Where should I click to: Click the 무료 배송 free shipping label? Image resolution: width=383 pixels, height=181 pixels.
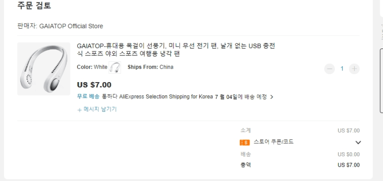(88, 96)
